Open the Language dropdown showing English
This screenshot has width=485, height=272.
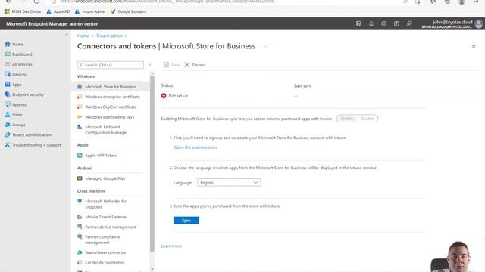pyautogui.click(x=229, y=183)
